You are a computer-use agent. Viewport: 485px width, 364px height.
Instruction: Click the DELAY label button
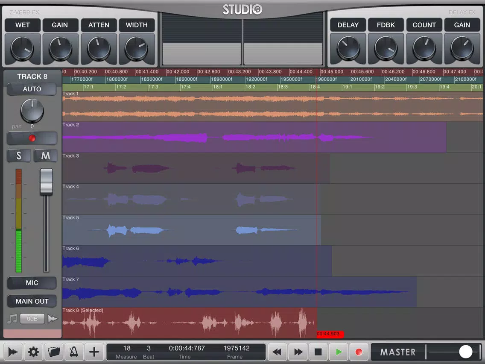pos(348,25)
